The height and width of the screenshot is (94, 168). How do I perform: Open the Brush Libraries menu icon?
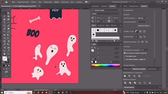(93, 41)
